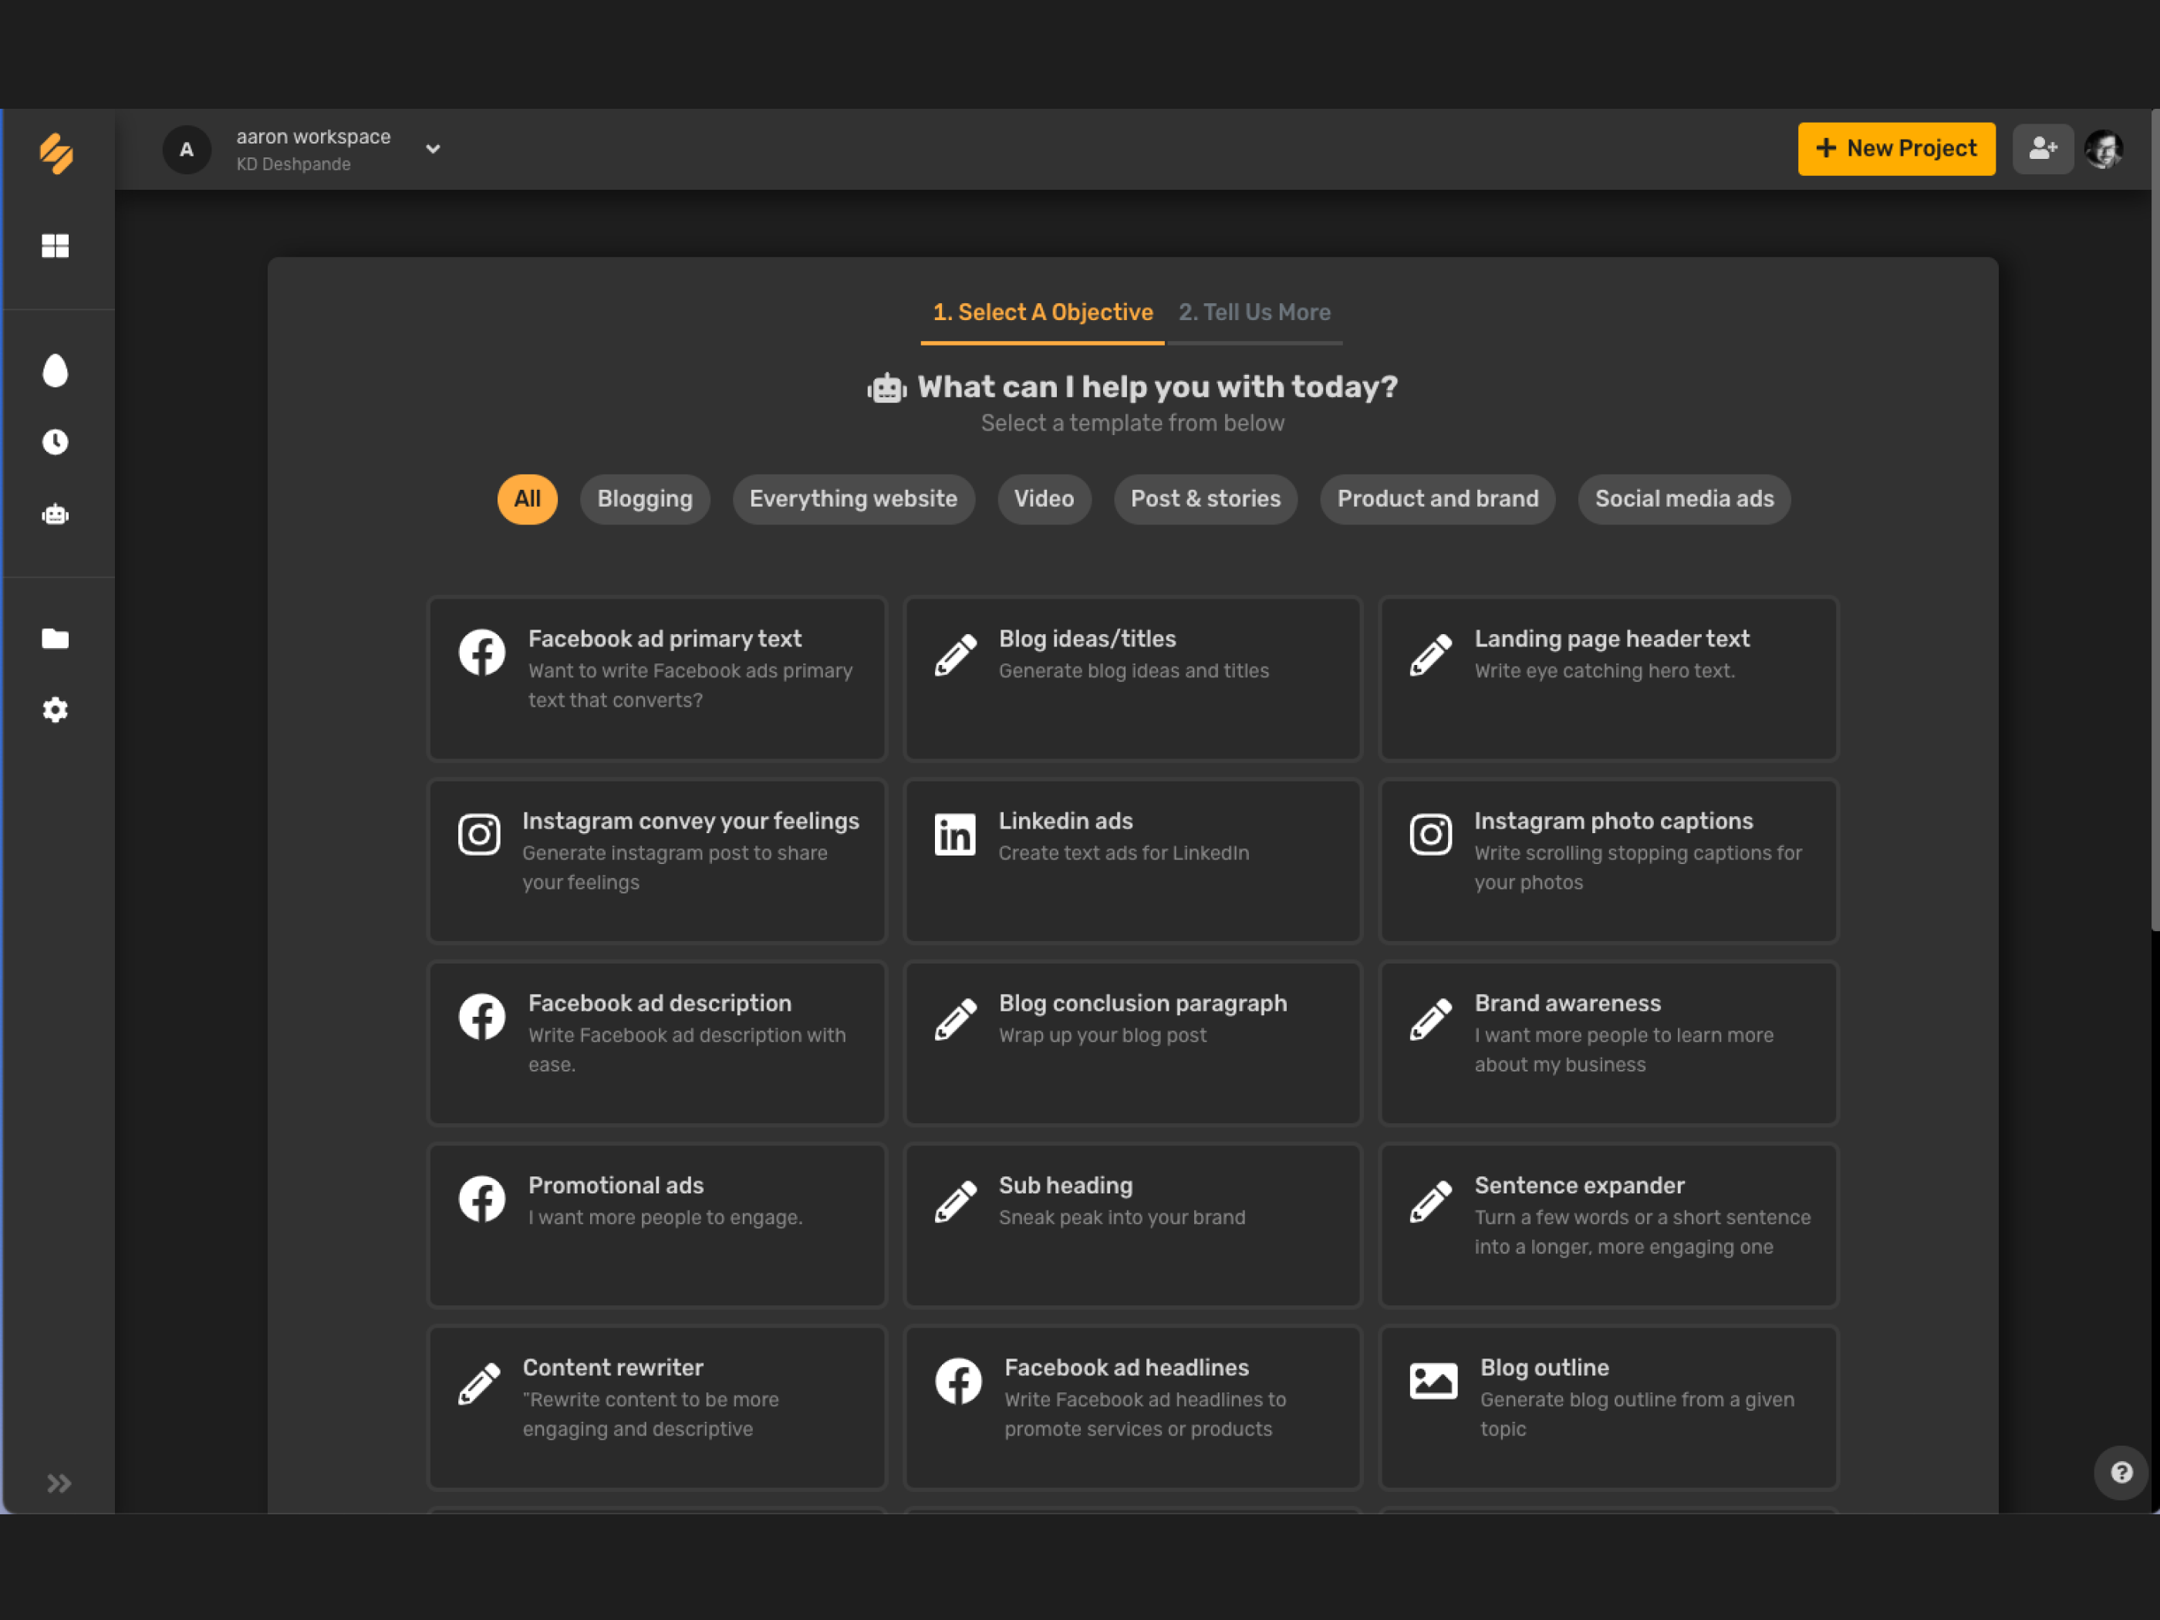The image size is (2160, 1620).
Task: Open history clock icon in sidebar
Action: click(55, 442)
